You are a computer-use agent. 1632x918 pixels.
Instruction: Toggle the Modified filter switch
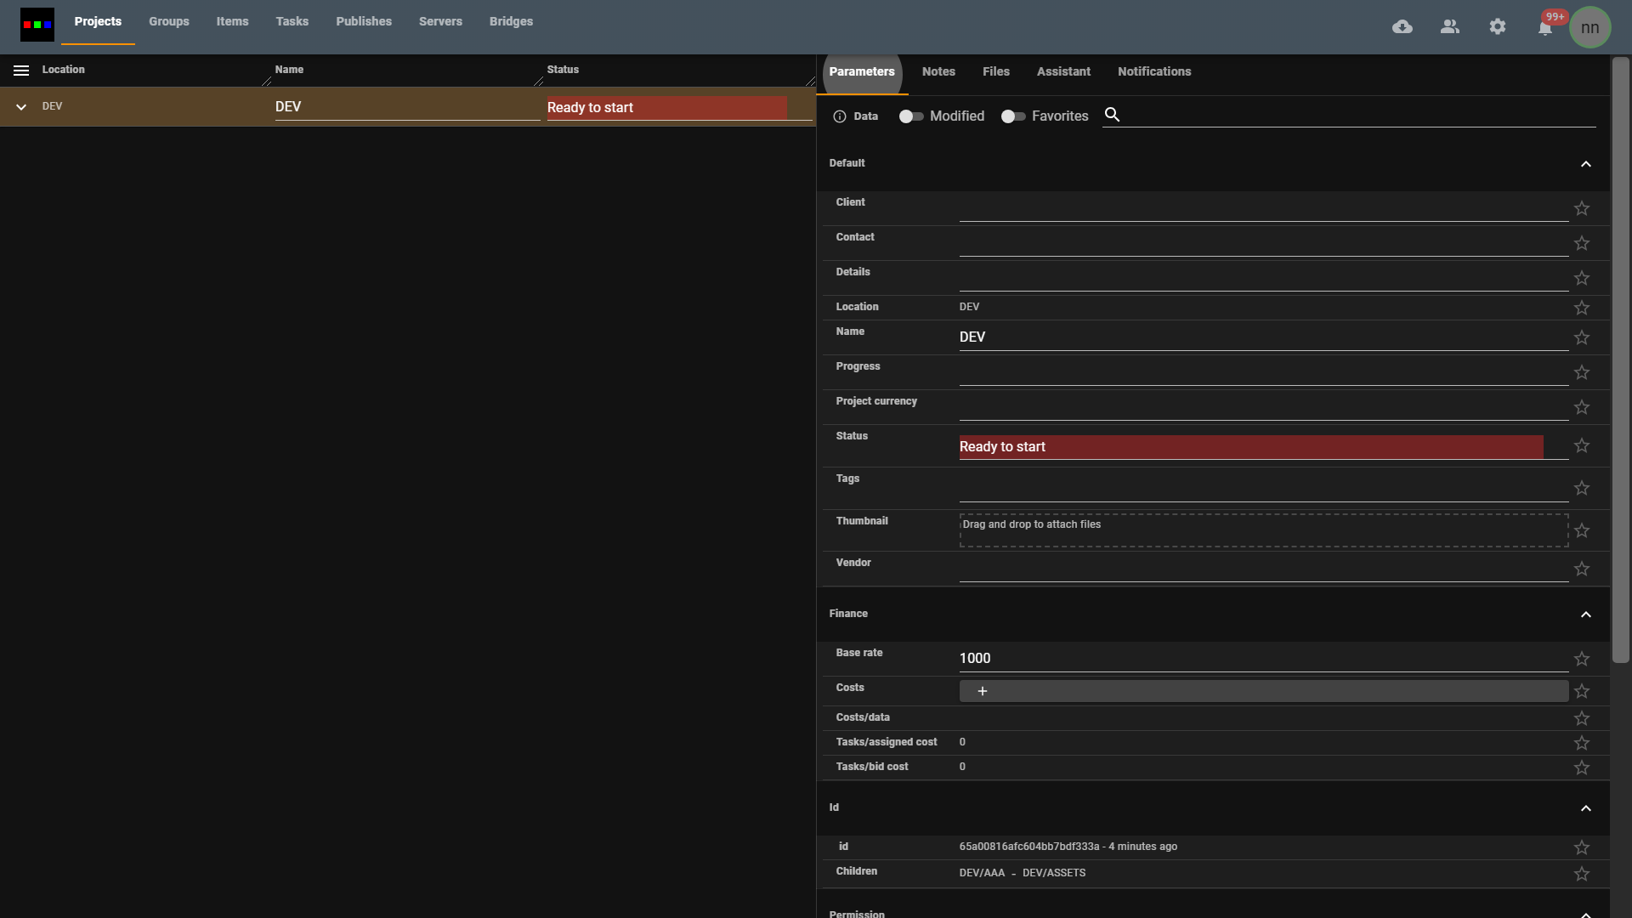pyautogui.click(x=911, y=116)
